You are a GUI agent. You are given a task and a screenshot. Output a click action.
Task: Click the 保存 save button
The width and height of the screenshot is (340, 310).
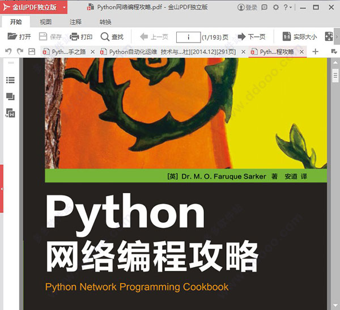coord(50,37)
